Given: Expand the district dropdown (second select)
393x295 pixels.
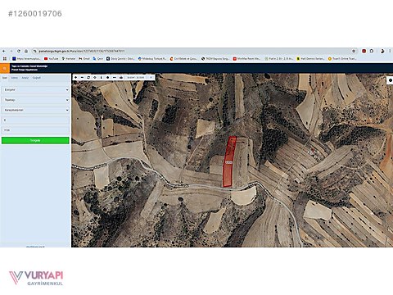Looking at the screenshot, I should (35, 100).
